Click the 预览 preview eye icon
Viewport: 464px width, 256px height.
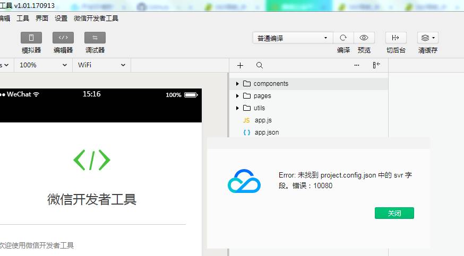click(x=364, y=38)
